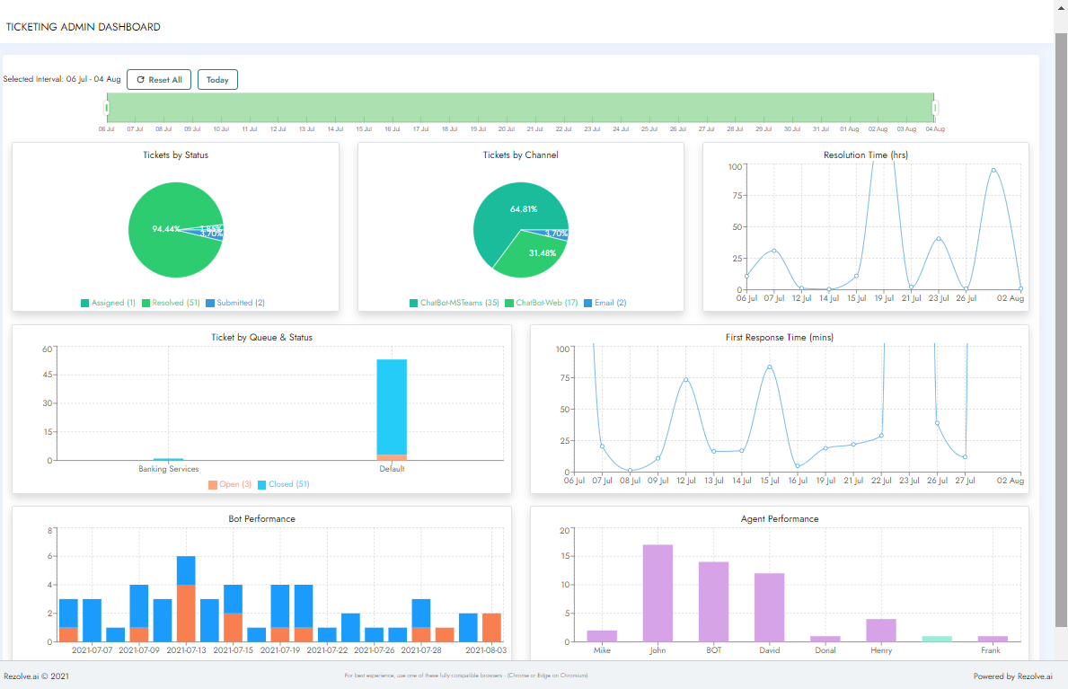The width and height of the screenshot is (1068, 689).
Task: Click the scrollbar up arrow
Action: [1060, 9]
